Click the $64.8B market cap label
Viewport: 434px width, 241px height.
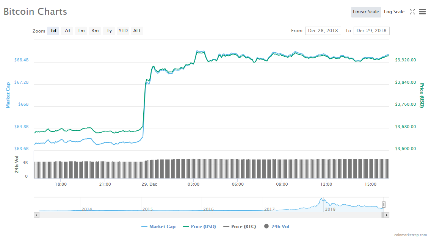[21, 127]
